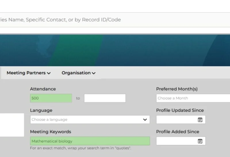The width and height of the screenshot is (230, 157).
Task: Focus the Profile Updated Since date field
Action: tap(181, 120)
